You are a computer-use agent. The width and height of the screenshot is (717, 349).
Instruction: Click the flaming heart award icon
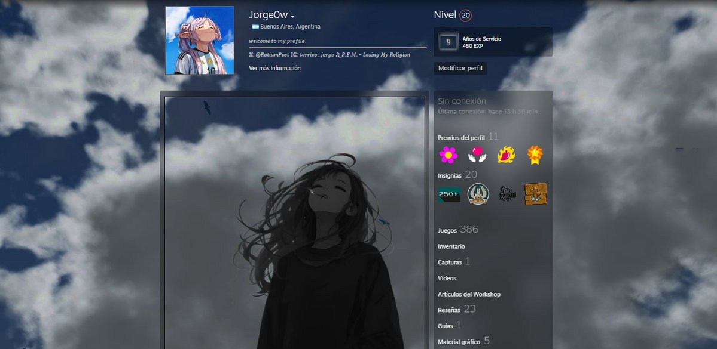506,155
